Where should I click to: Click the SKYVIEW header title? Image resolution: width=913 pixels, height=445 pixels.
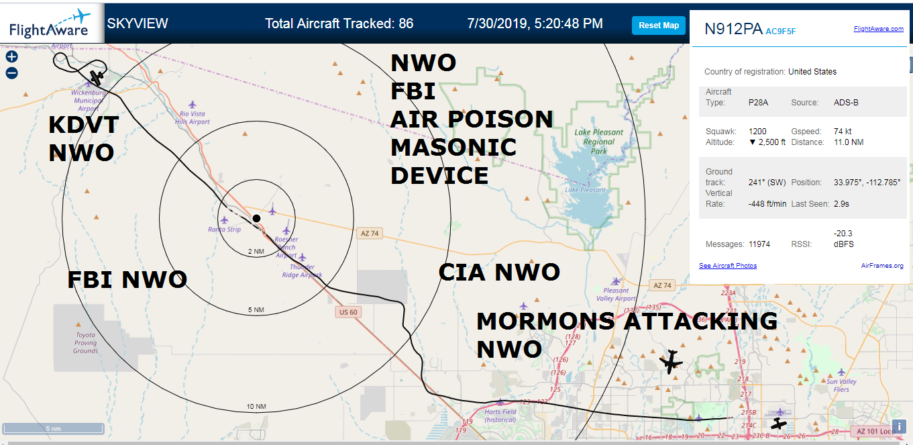pos(138,23)
